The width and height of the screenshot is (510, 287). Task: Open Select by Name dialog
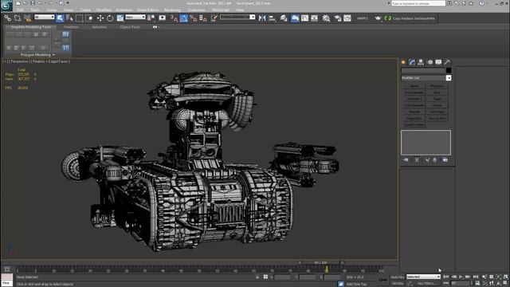point(69,18)
